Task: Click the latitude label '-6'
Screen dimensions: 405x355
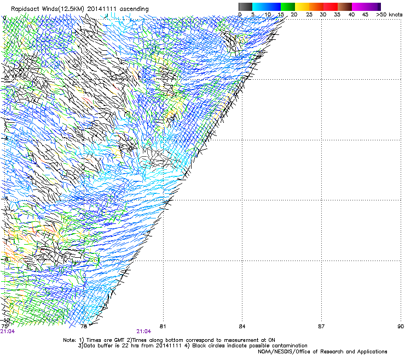Action: [x=5, y=199]
